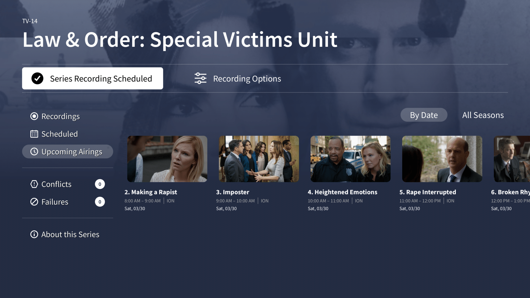The image size is (530, 298).
Task: Click the Failures prohibited-circle icon
Action: coord(34,202)
